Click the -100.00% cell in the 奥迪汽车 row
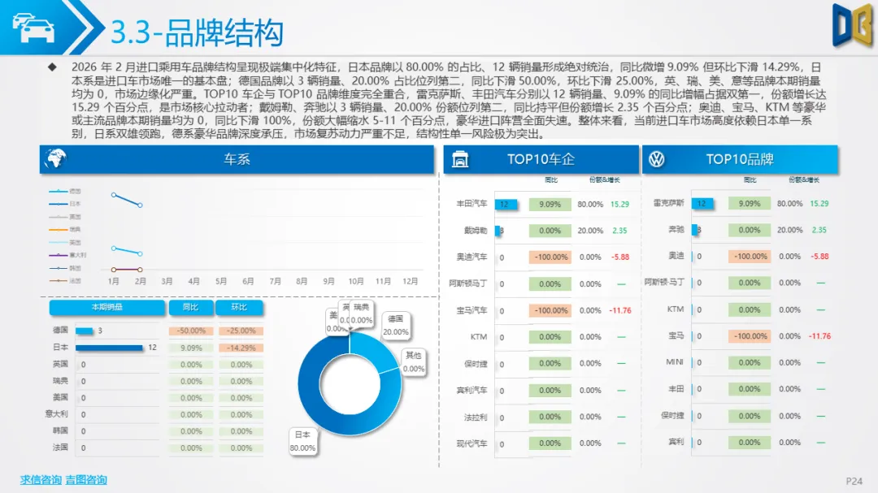 coord(550,257)
